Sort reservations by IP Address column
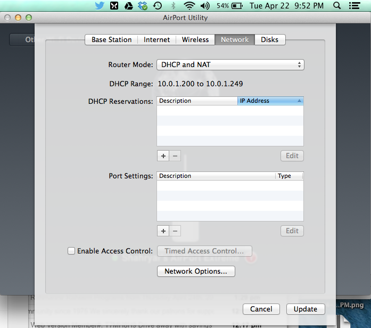This screenshot has height=328, width=371. point(270,101)
